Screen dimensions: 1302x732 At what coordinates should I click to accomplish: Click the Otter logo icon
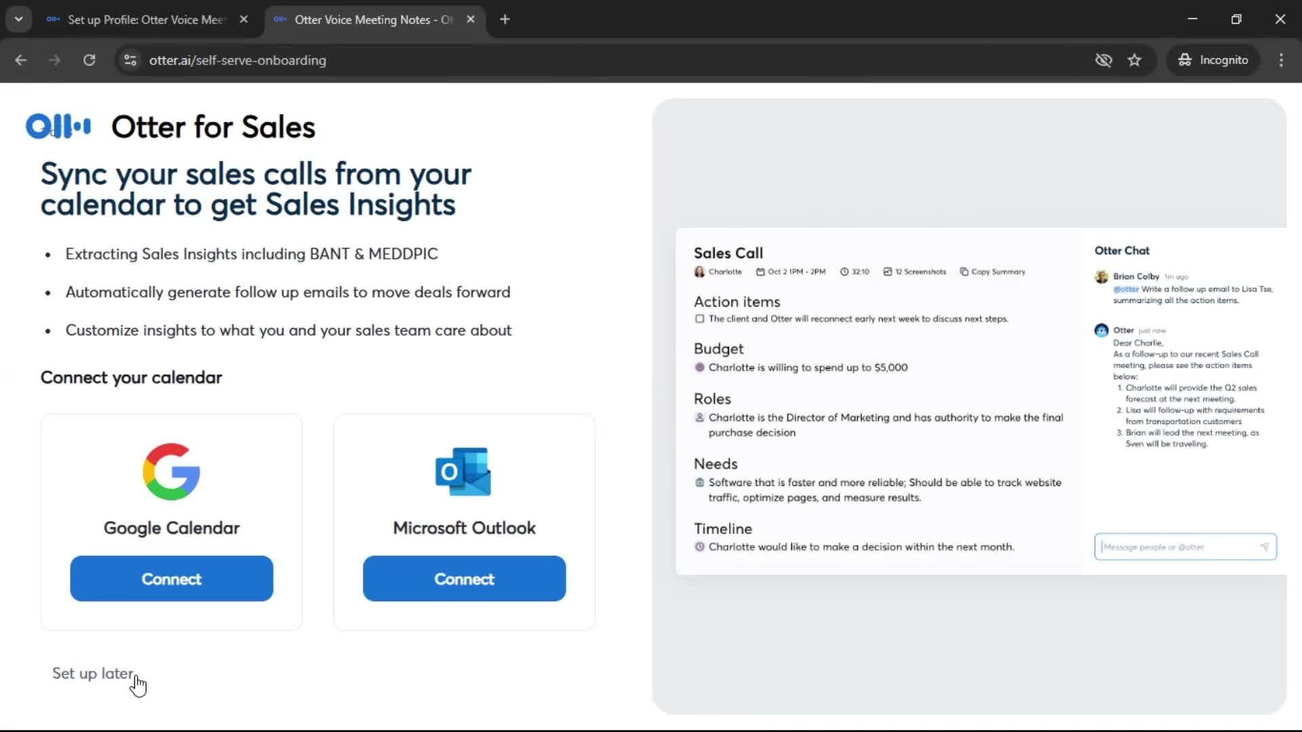58,126
